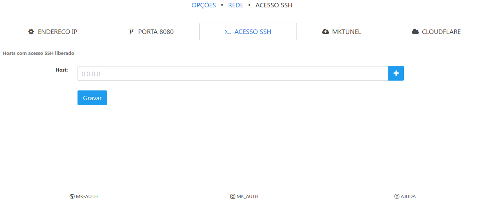This screenshot has height=205, width=490.
Task: Select the MKTUNEL tab
Action: click(346, 32)
